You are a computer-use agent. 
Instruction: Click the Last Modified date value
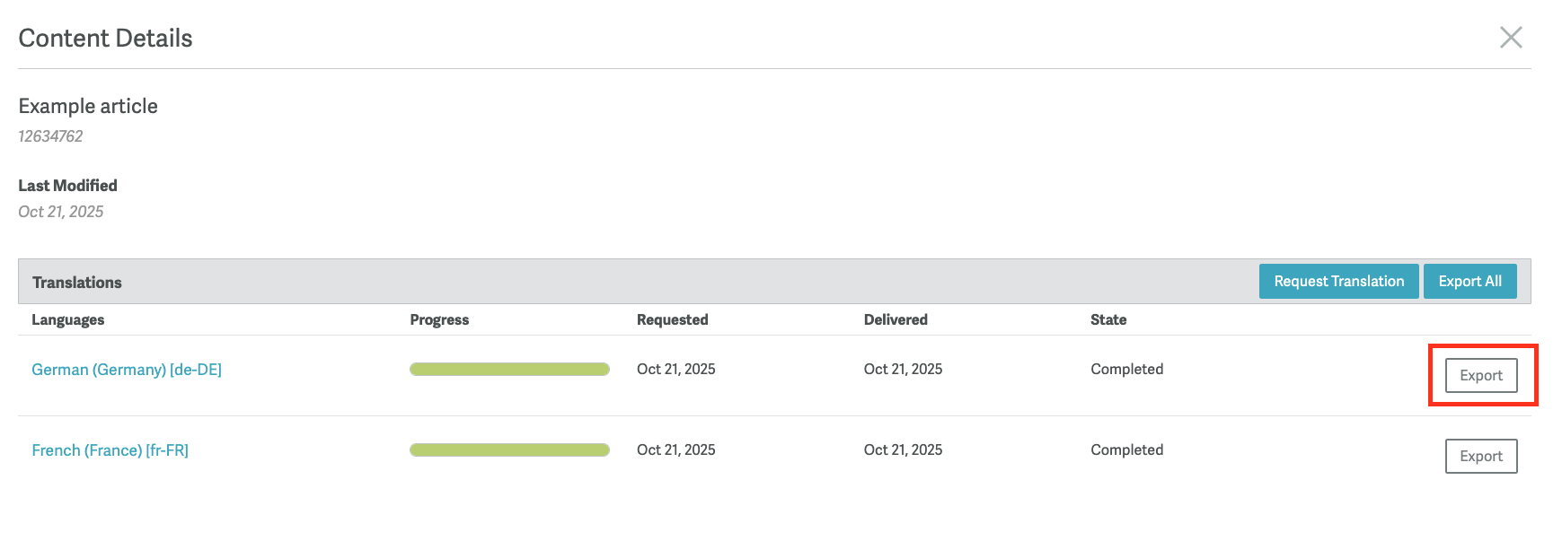point(61,212)
